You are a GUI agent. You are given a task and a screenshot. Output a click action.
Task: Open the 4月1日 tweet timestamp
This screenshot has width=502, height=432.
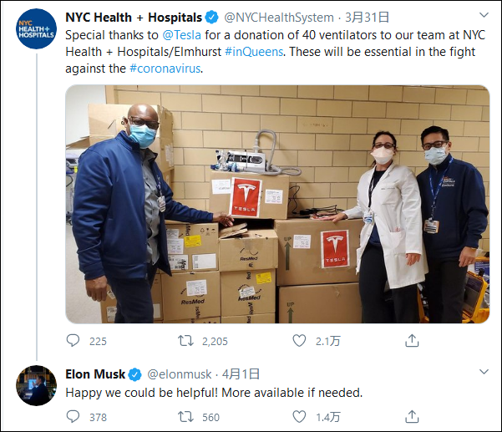coord(241,374)
